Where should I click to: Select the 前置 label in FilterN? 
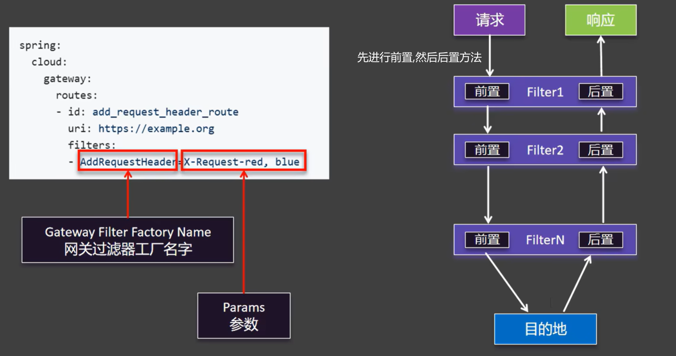coord(487,240)
